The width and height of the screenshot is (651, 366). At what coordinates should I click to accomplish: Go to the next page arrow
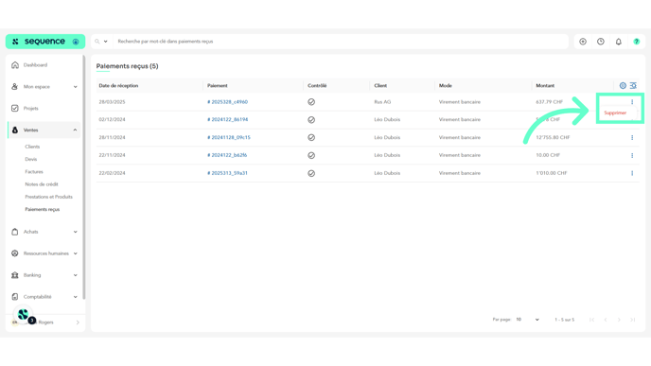point(619,320)
